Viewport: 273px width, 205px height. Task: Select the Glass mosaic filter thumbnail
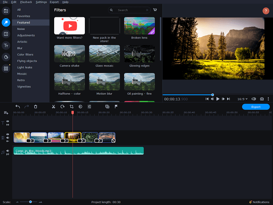click(x=105, y=54)
